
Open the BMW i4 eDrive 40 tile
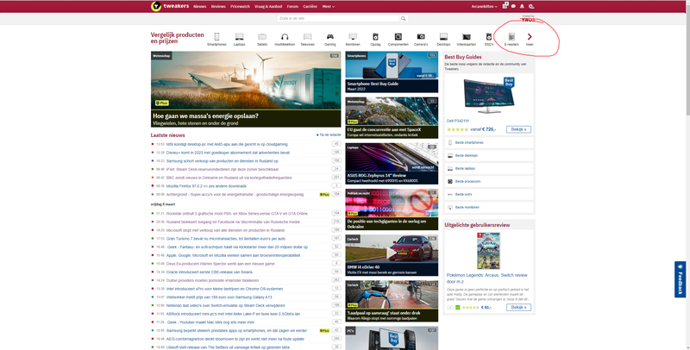coord(392,255)
